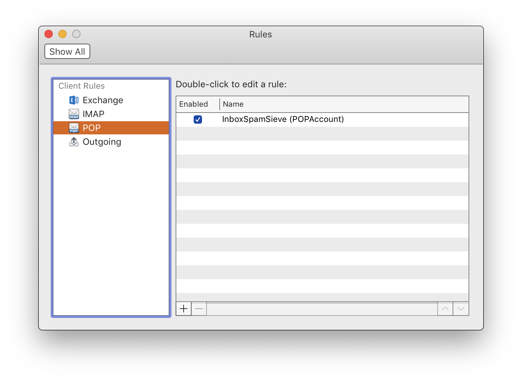This screenshot has height=381, width=522.
Task: Click the up arrow to move rule up
Action: click(x=445, y=308)
